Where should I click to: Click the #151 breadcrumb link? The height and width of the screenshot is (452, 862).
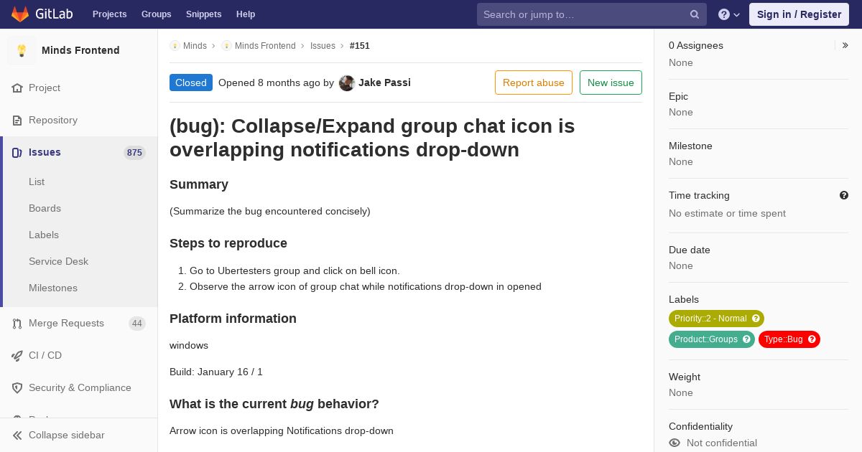click(360, 45)
